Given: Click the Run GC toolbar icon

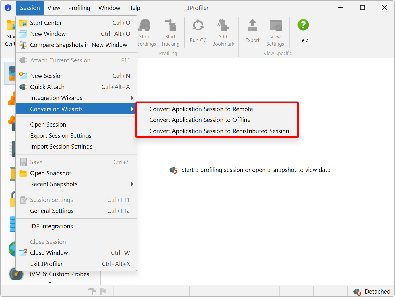Looking at the screenshot, I should coord(198,26).
